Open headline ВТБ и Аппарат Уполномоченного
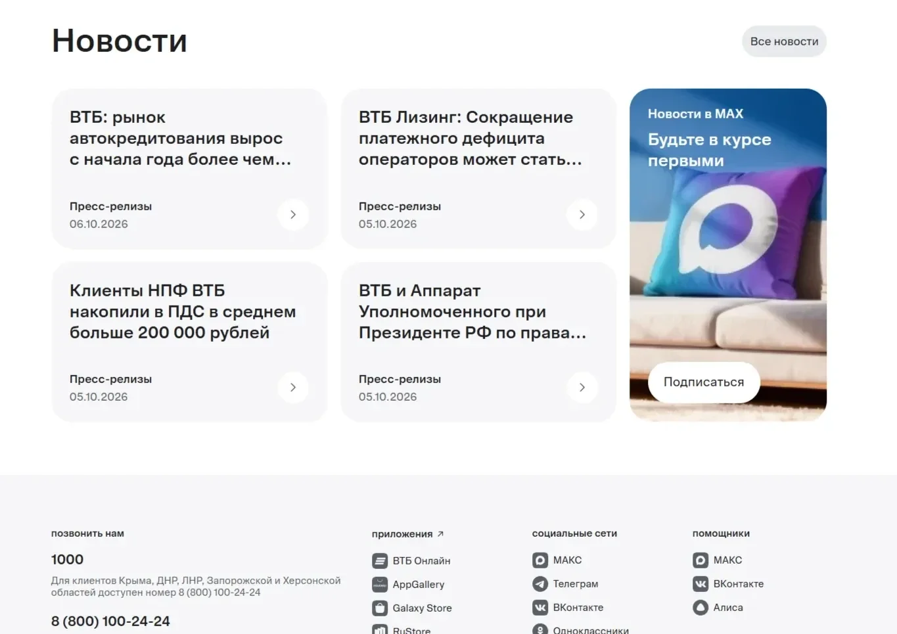897x634 pixels. [x=472, y=311]
